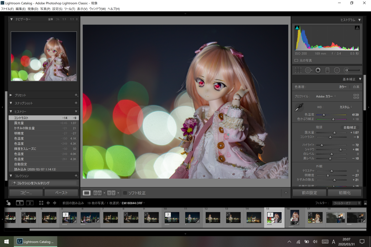This screenshot has height=247, width=371.
Task: Open the 設定(S) menu
Action: (x=57, y=9)
